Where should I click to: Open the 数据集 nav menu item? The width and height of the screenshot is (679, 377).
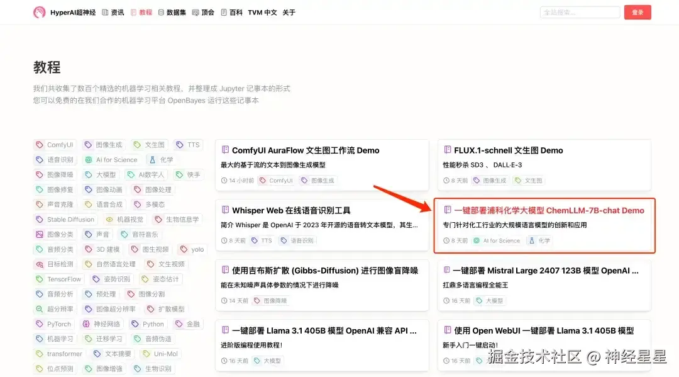click(172, 13)
